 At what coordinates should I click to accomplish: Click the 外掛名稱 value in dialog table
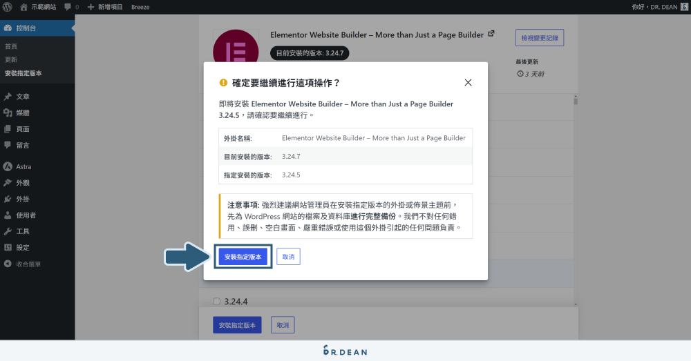tap(374, 138)
